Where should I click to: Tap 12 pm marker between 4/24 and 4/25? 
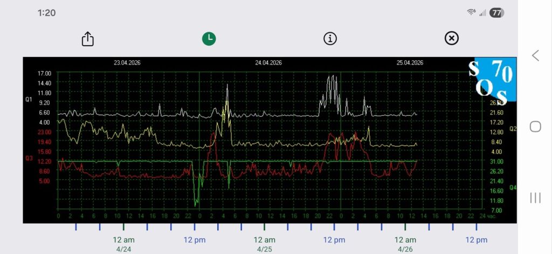pos(194,240)
